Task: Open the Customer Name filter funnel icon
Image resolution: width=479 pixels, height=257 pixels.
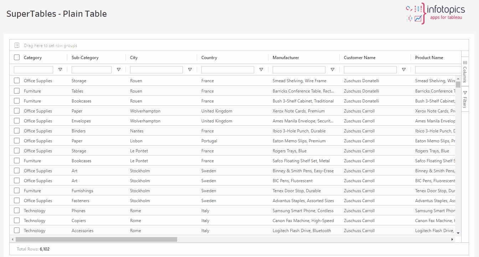Action: coord(404,70)
